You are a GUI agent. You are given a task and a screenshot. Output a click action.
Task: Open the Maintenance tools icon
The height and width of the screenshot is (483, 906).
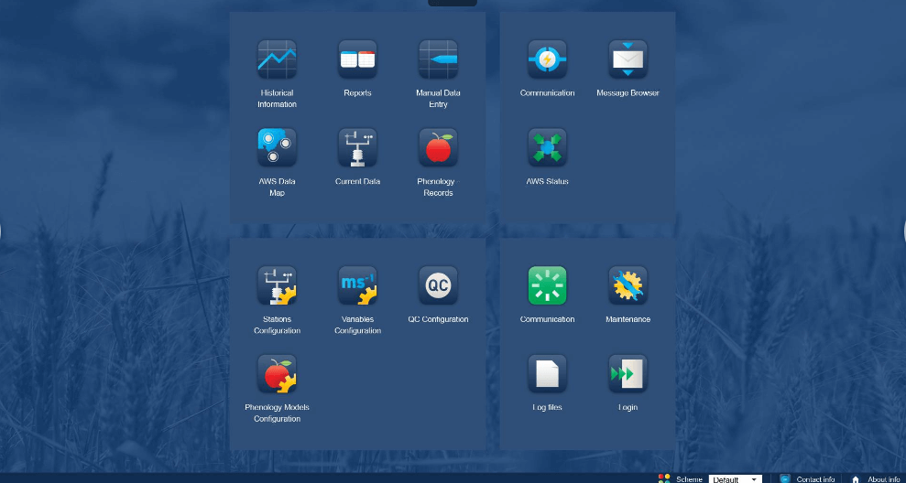628,285
